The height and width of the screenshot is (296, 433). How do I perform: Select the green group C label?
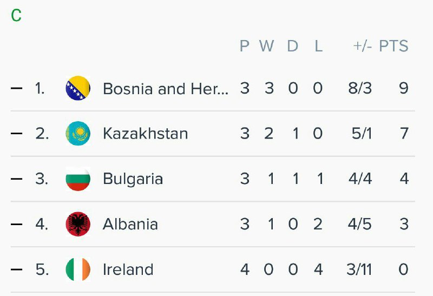pyautogui.click(x=16, y=16)
